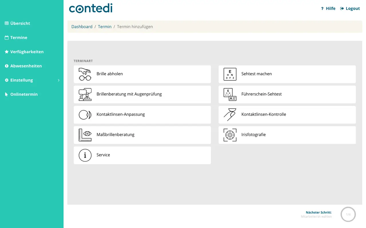
Task: Click the ruler and eye icon for Maßbrillenberatung
Action: [85, 135]
